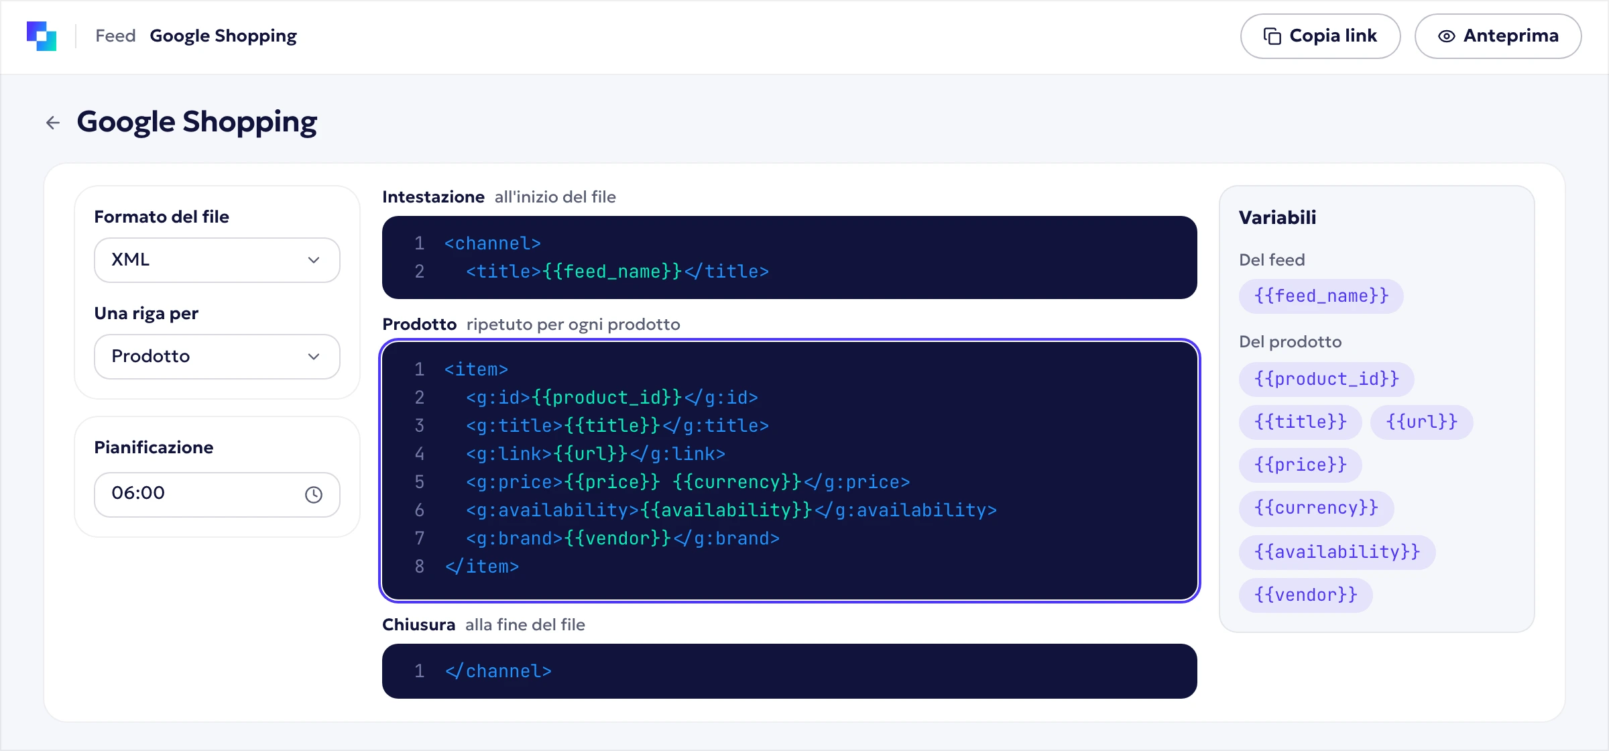The image size is (1609, 751).
Task: Click the Variabili panel heading
Action: click(x=1278, y=218)
